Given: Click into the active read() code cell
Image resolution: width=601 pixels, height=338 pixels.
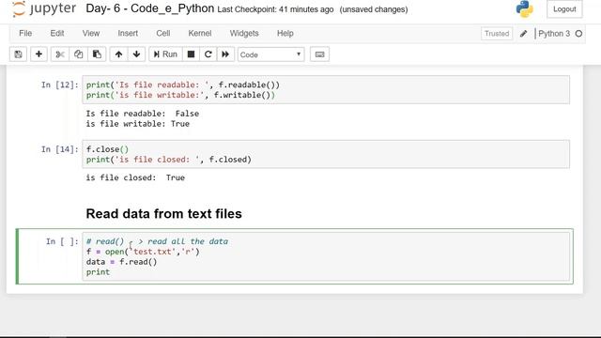Looking at the screenshot, I should pos(326,256).
